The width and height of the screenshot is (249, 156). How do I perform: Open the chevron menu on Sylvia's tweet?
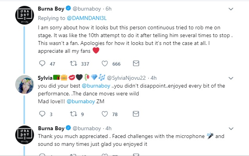click(x=231, y=78)
